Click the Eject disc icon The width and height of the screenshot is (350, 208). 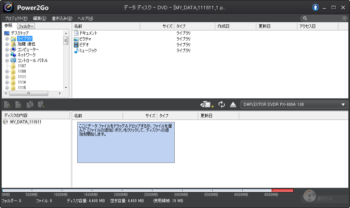pos(233,104)
